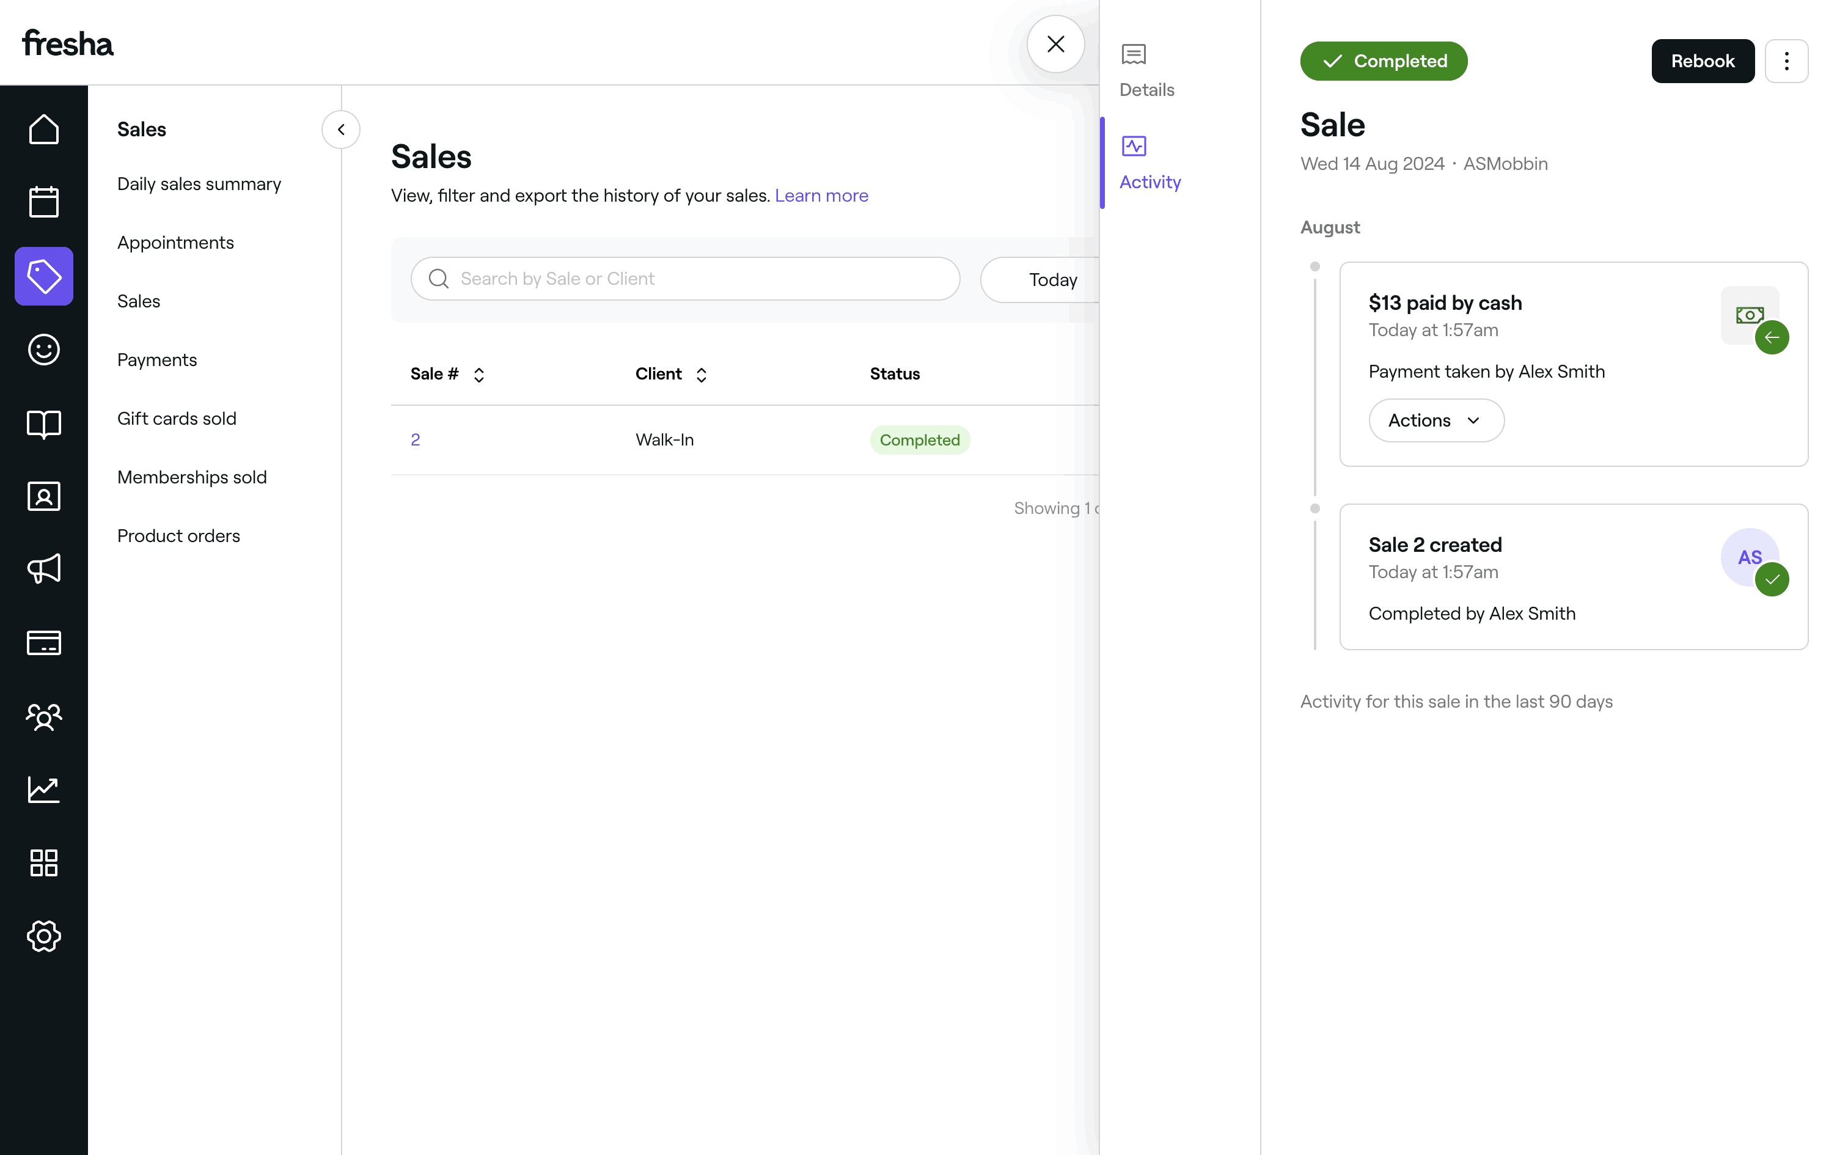Open the Calendar from the sidebar
This screenshot has height=1155, width=1848.
[x=43, y=202]
